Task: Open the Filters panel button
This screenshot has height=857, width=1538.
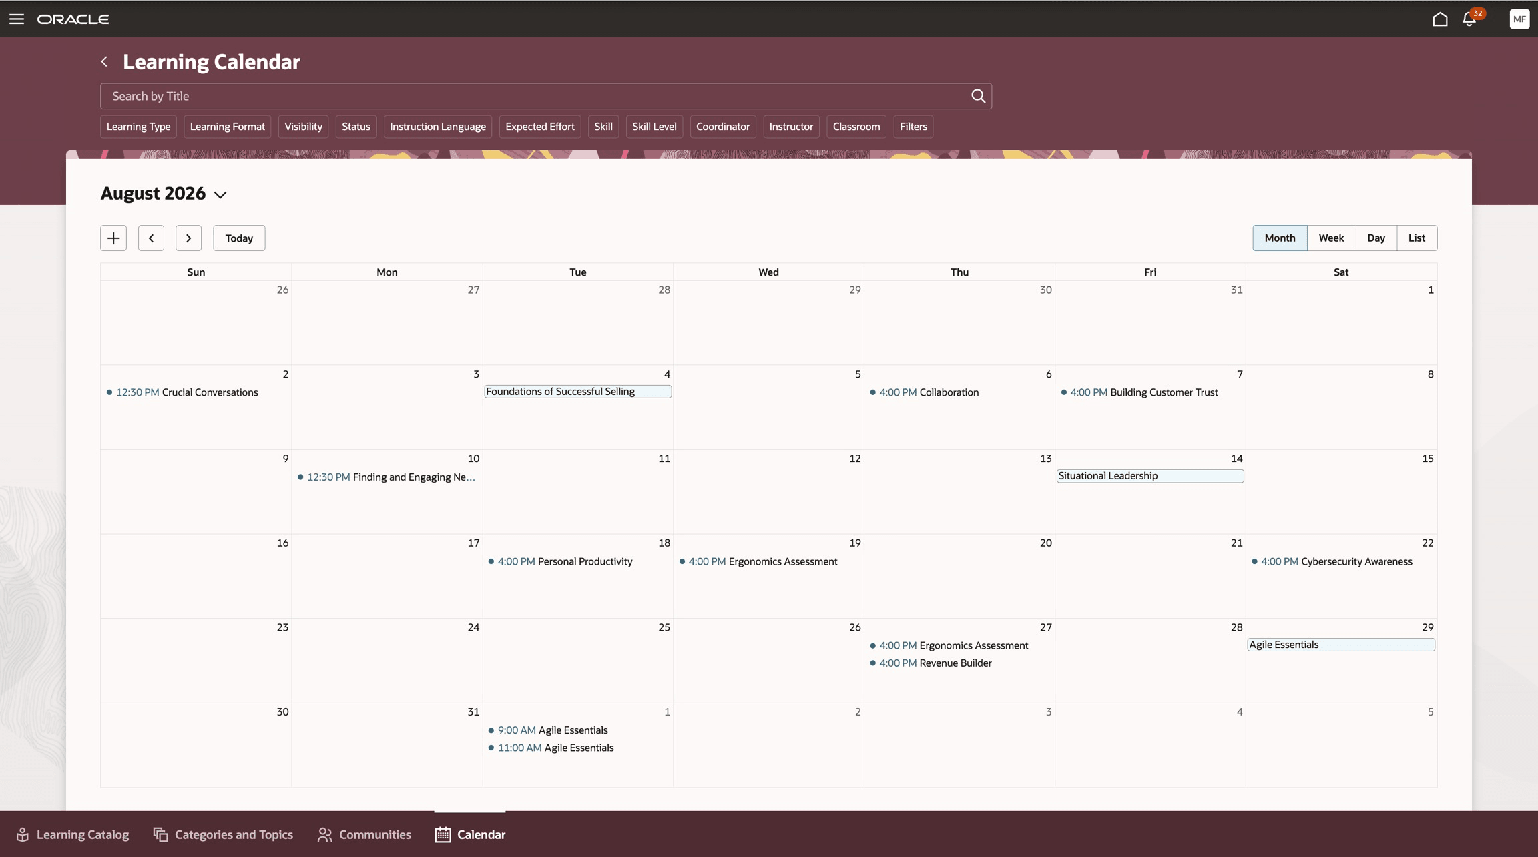Action: click(x=913, y=127)
